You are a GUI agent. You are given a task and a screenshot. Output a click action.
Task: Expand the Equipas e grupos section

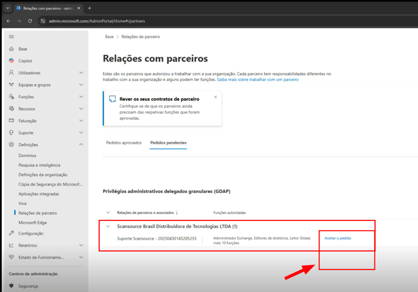point(81,85)
